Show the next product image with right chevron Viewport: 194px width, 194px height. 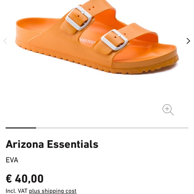pos(188,41)
